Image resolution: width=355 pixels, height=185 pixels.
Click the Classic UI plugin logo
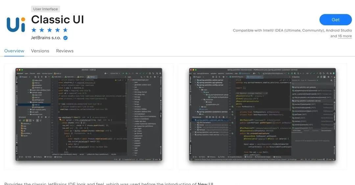[x=16, y=24]
